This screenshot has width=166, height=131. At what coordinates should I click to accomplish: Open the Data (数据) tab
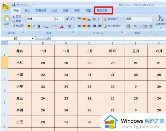point(66,11)
